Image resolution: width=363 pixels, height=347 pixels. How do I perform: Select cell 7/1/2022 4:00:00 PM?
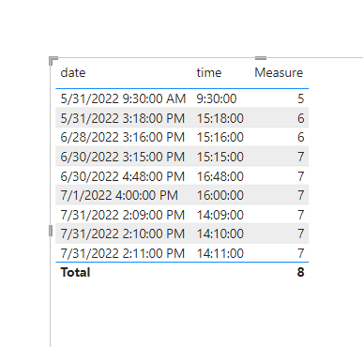click(x=119, y=195)
